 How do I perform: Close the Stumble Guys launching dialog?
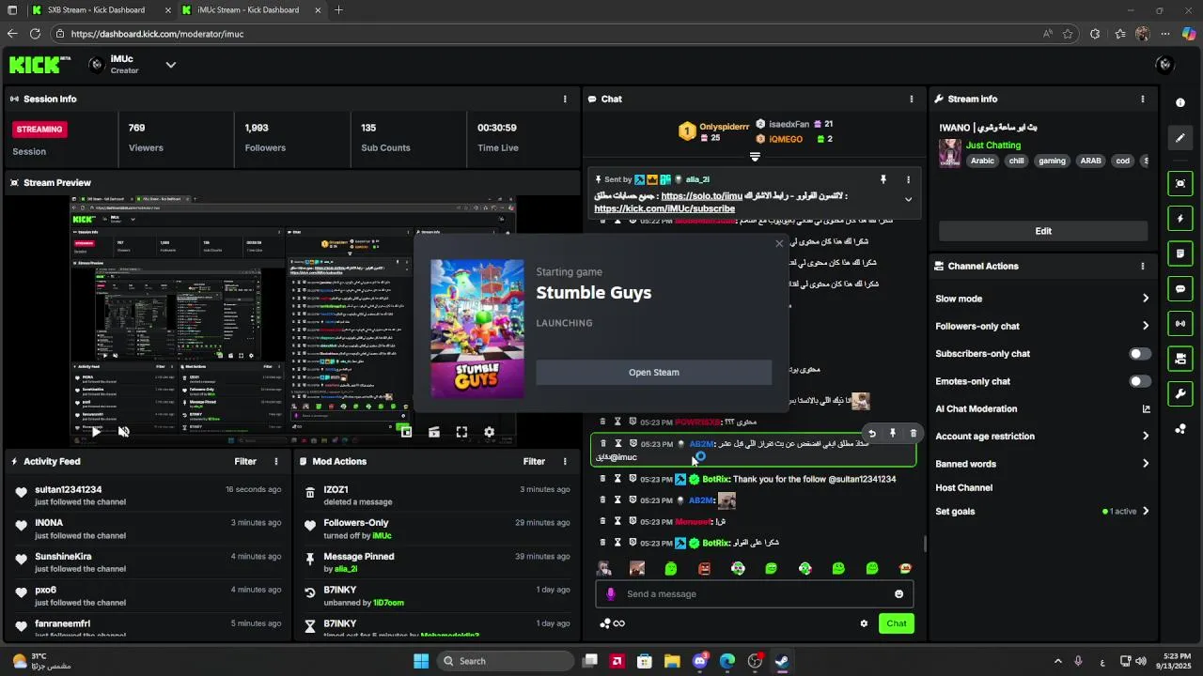click(778, 244)
